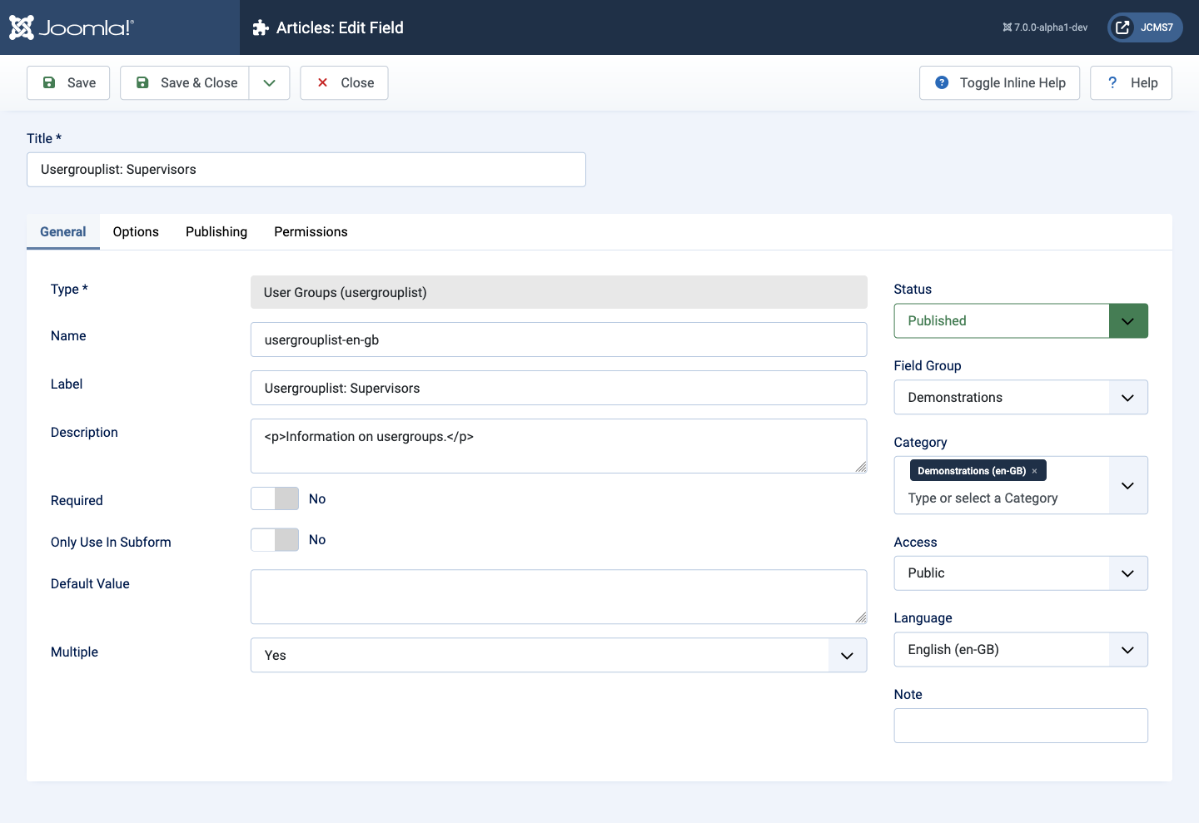1199x823 pixels.
Task: Click the Default Value label
Action: coord(90,583)
